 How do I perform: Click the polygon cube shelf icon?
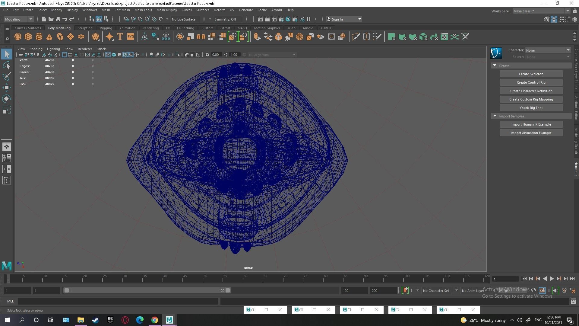(28, 37)
